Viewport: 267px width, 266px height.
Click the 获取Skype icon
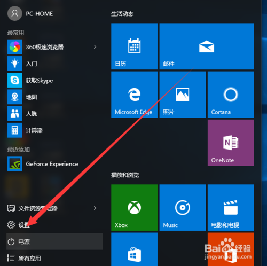click(15, 80)
